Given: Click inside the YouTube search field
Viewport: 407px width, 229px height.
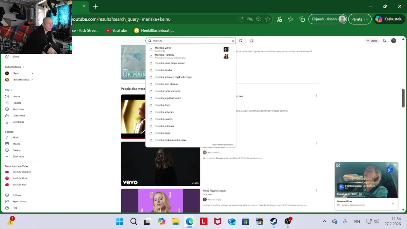Looking at the screenshot, I should pos(191,41).
